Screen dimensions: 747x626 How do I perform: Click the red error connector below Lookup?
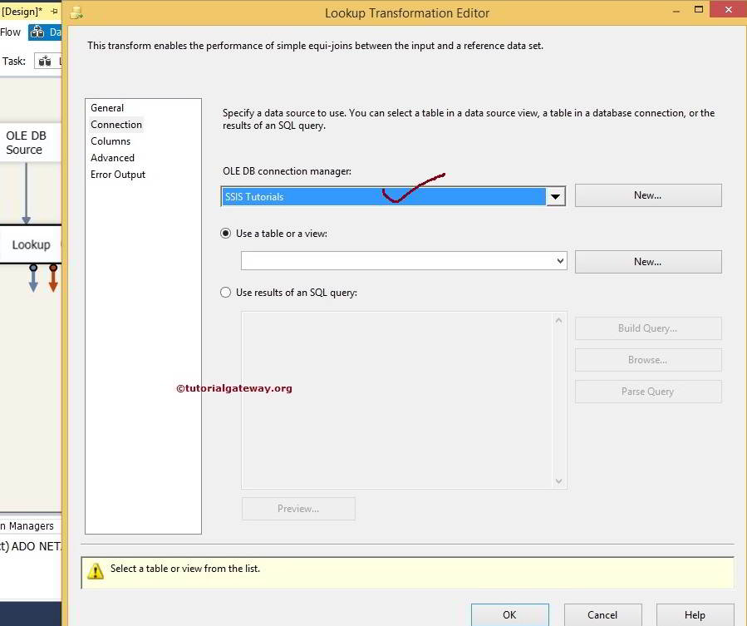pos(53,278)
